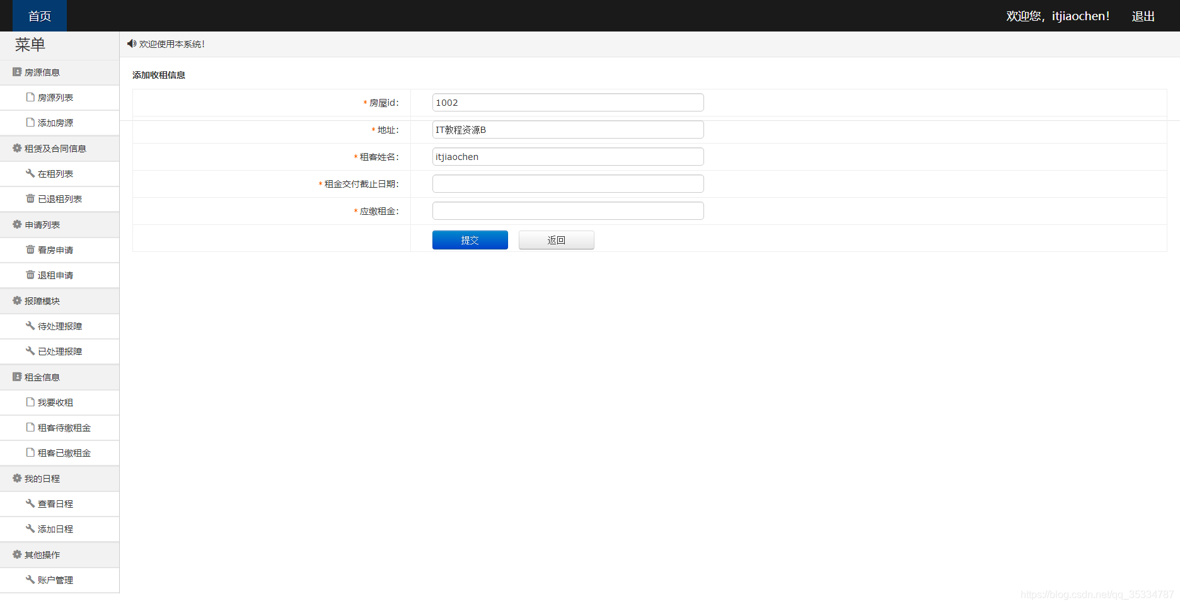
Task: Click the gear icon beside 报障模块
Action: [x=17, y=300]
